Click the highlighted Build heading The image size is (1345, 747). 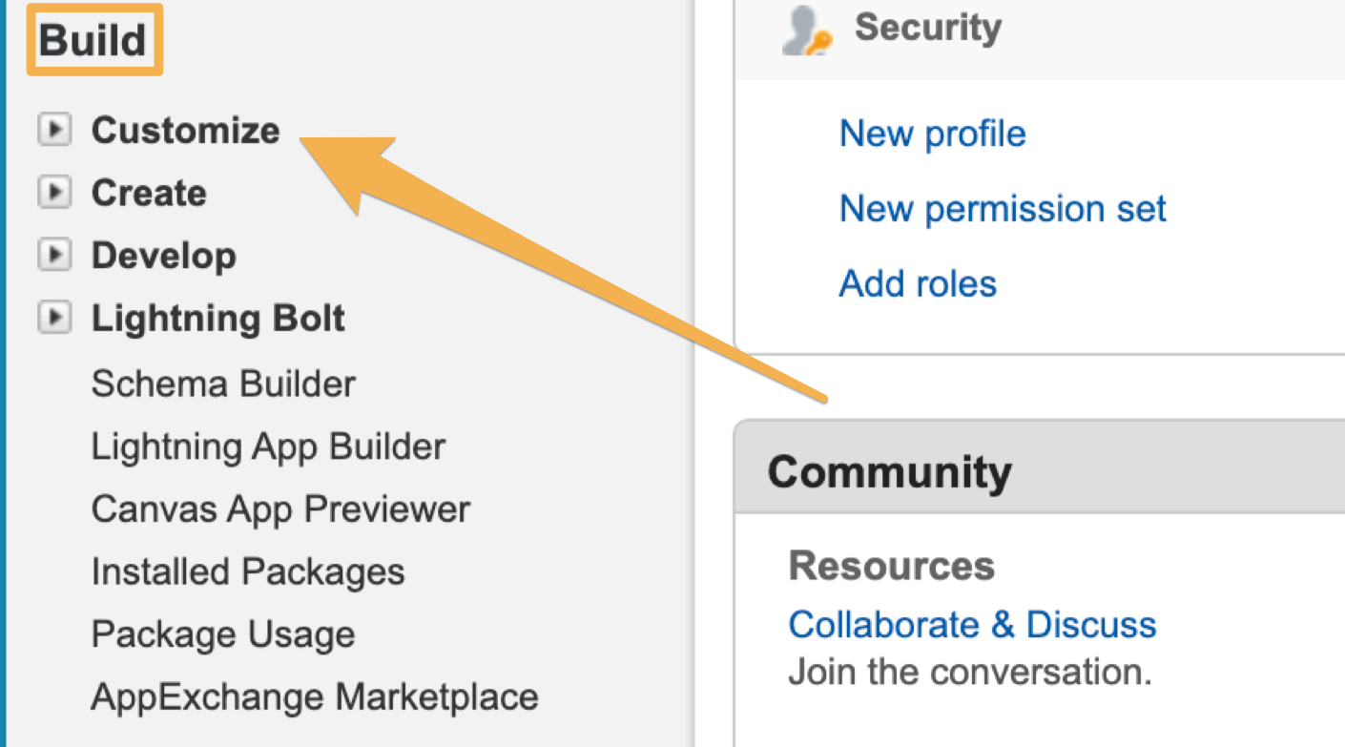pyautogui.click(x=92, y=38)
